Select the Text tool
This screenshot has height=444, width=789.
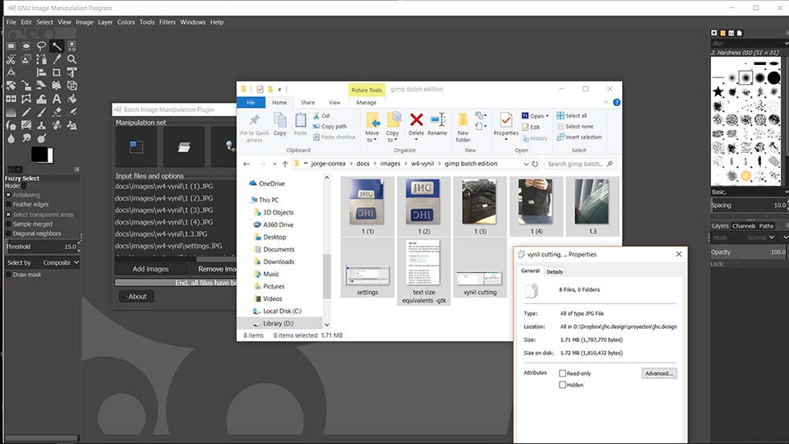click(x=57, y=99)
